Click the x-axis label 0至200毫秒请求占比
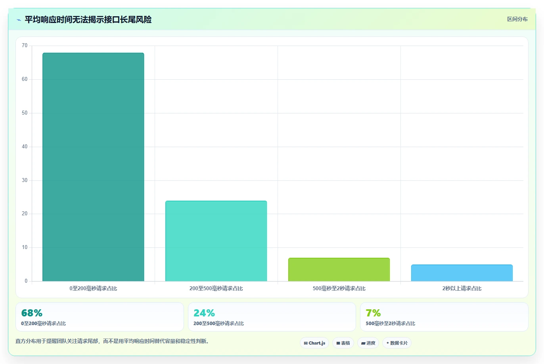This screenshot has width=544, height=364. pos(93,288)
